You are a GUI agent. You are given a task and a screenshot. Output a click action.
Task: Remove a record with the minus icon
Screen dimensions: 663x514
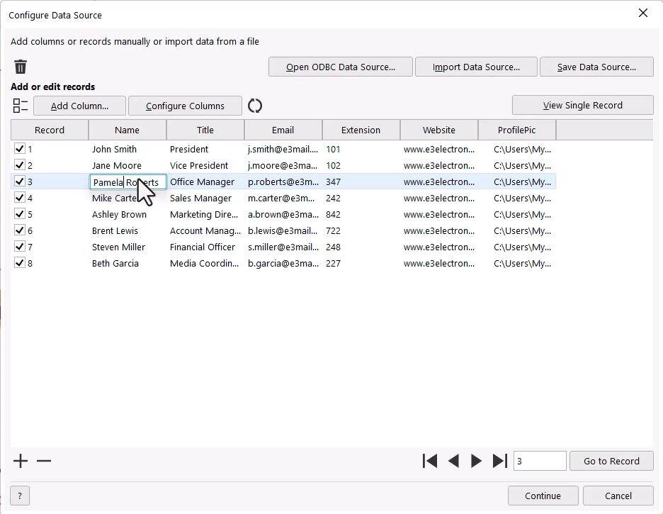[x=44, y=461]
